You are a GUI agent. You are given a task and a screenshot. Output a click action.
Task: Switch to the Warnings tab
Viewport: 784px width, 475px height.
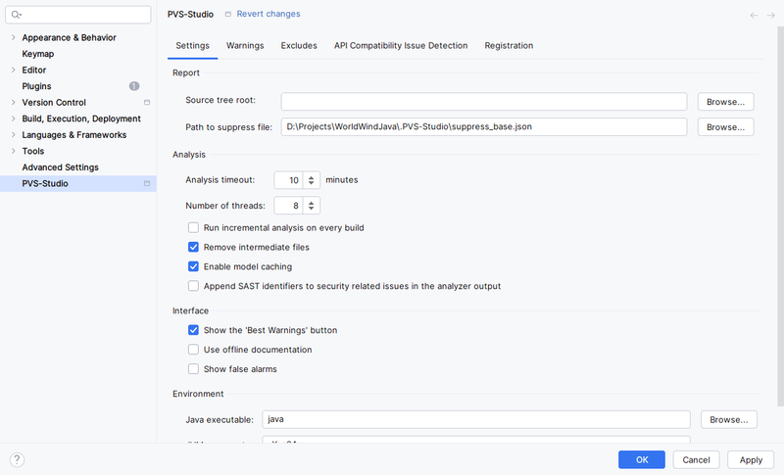(x=245, y=46)
